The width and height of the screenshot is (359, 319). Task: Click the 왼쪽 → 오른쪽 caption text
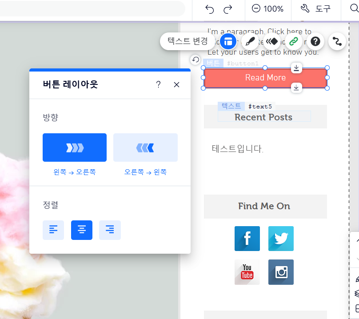point(74,172)
